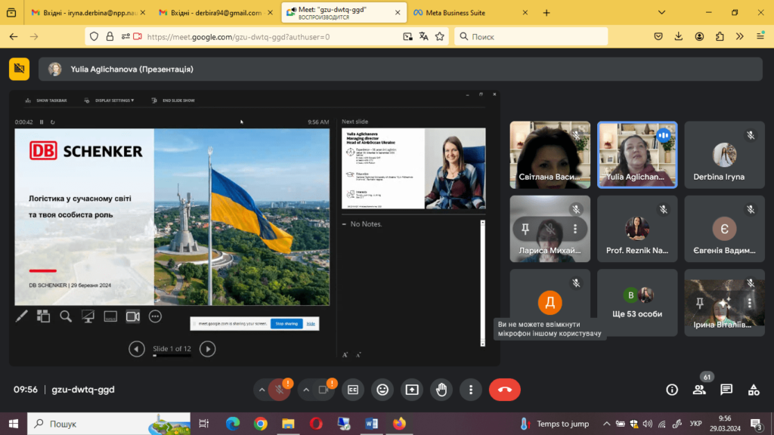The width and height of the screenshot is (774, 435).
Task: Open audio settings chevron beside microphone
Action: tap(262, 390)
